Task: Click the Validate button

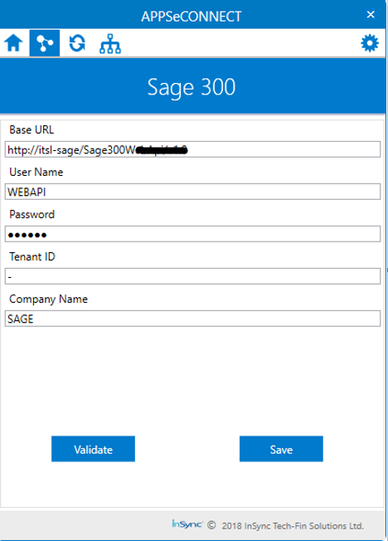Action: click(x=93, y=449)
